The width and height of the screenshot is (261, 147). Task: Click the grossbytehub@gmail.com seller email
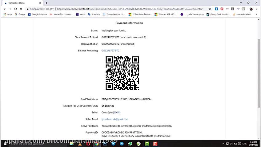click(x=115, y=119)
